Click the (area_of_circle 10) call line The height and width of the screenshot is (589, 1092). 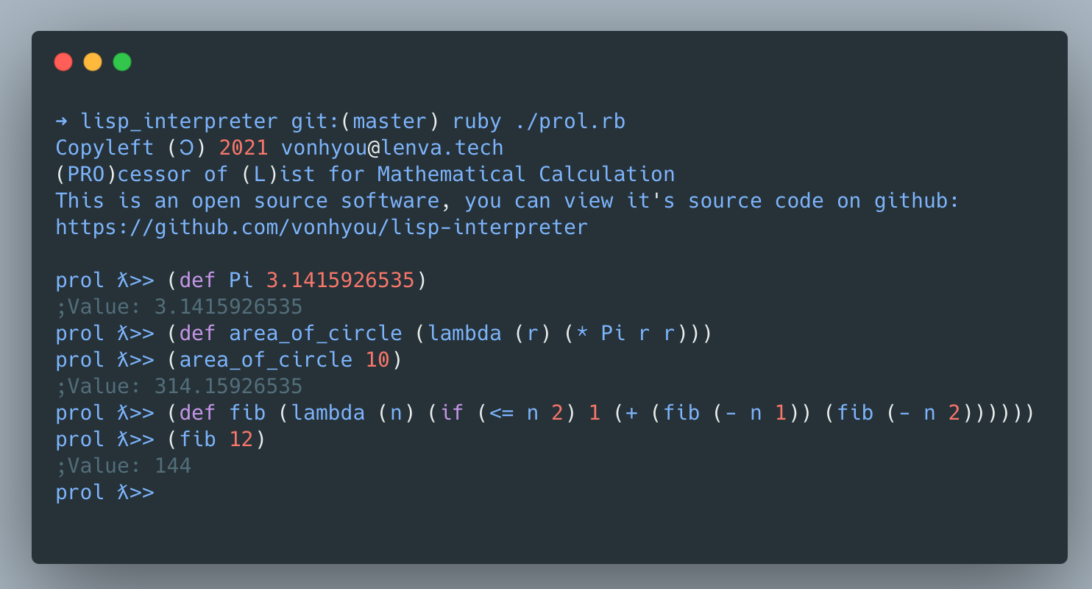click(x=284, y=359)
